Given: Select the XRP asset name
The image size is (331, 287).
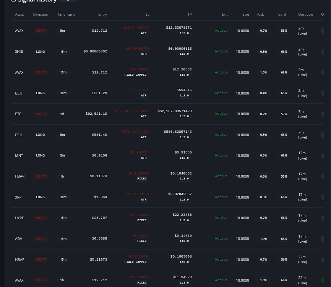Looking at the screenshot, I should tap(18, 197).
